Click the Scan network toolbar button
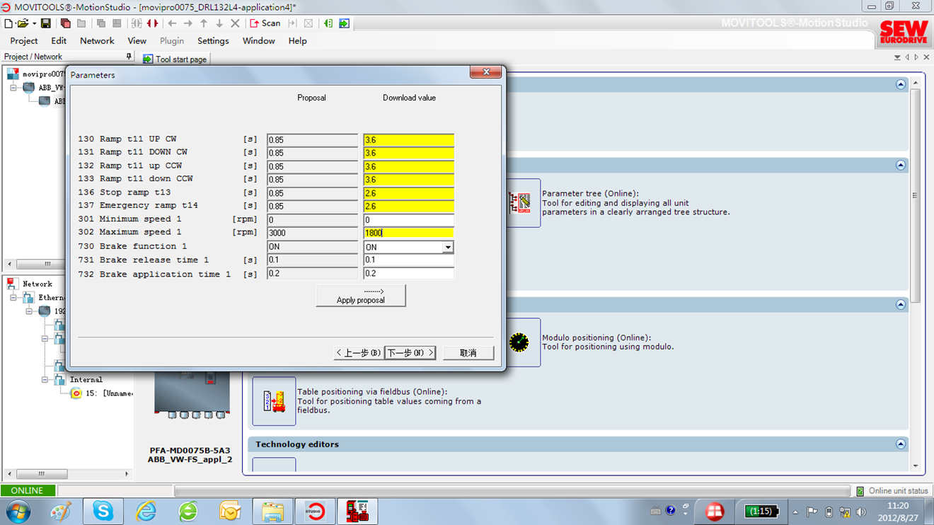Screen dimensions: 934x525 265,23
